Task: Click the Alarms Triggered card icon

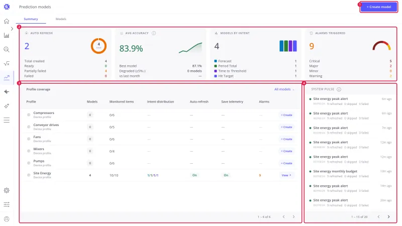Action: tap(311, 33)
